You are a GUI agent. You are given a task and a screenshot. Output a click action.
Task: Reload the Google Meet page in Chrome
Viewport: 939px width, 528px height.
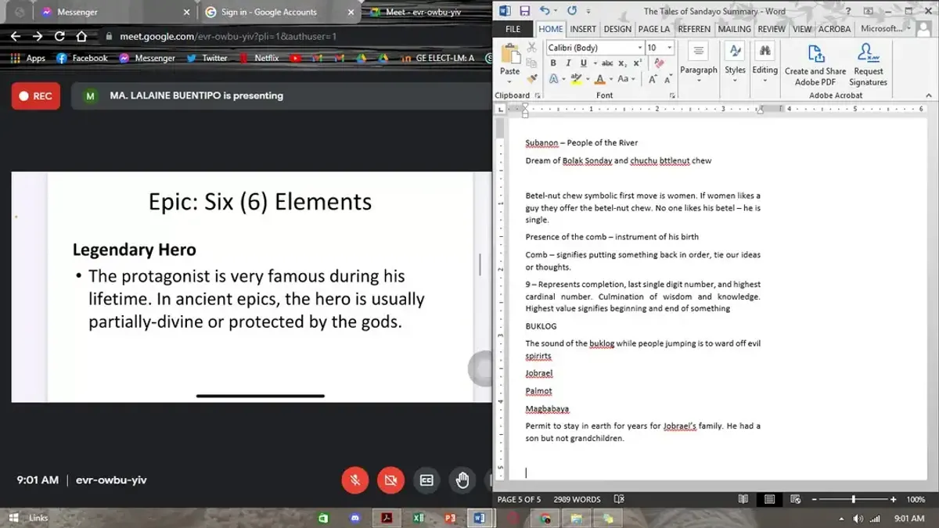(59, 36)
